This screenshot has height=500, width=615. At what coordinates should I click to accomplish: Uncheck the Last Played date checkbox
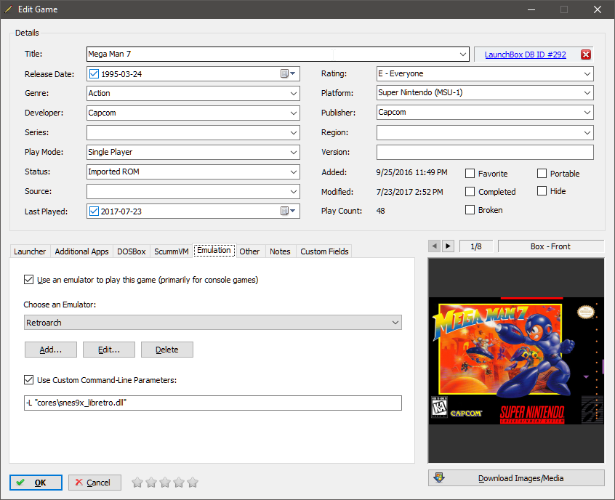pos(94,211)
